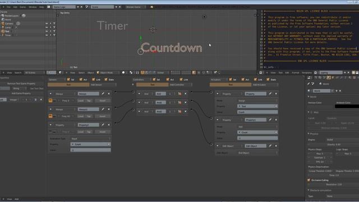Screen dimensions: 359x202
Task: Open the Templates menu in text editor
Action: tap(307, 72)
